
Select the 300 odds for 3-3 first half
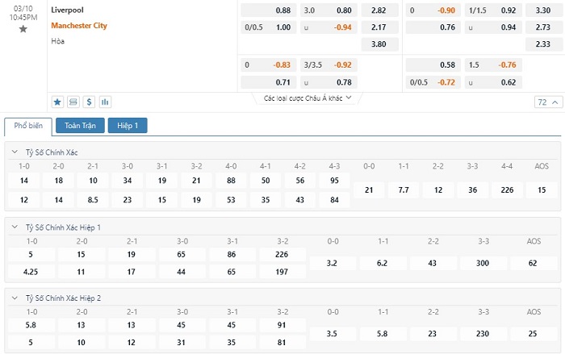[483, 263]
